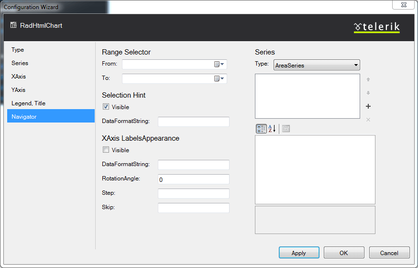Click the series property grid area

click(x=315, y=169)
